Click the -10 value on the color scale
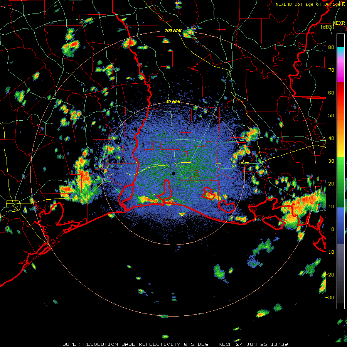Image resolution: width=347 pixels, height=347 pixels. tap(330, 252)
